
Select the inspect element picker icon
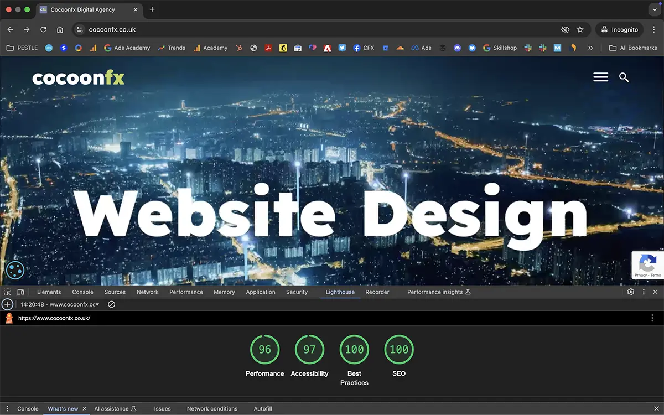[8, 292]
